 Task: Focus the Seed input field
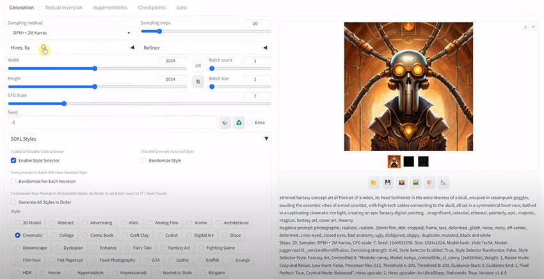113,122
